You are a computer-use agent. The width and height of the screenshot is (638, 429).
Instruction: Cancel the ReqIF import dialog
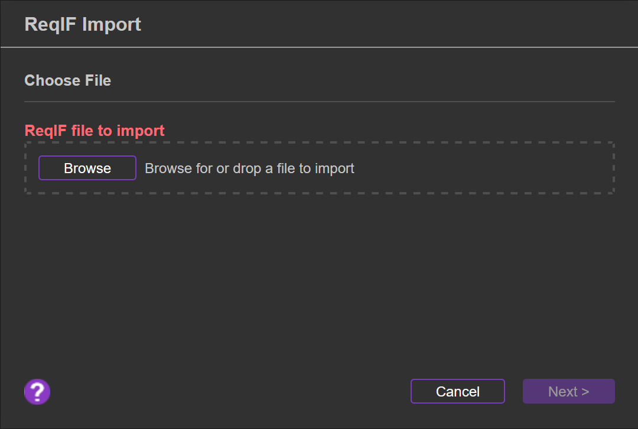click(x=457, y=391)
